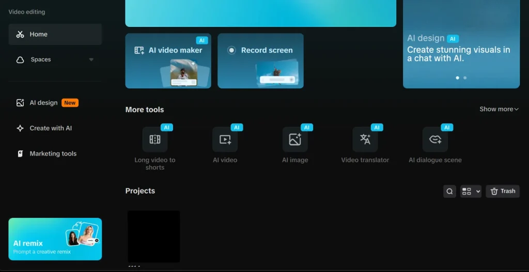The image size is (529, 272).
Task: Select the second carousel dot
Action: click(x=465, y=78)
